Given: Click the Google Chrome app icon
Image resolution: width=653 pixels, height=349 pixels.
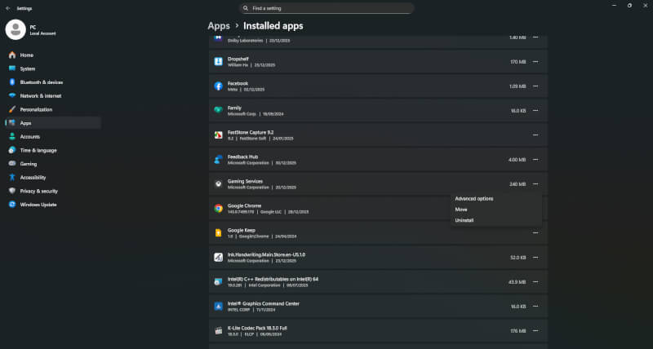Looking at the screenshot, I should pyautogui.click(x=219, y=208).
